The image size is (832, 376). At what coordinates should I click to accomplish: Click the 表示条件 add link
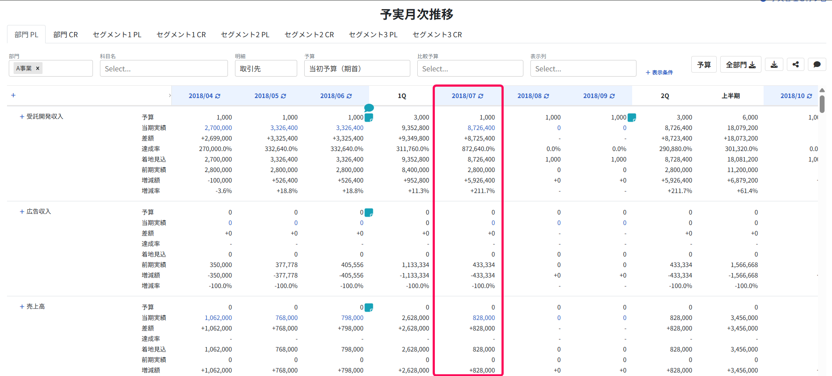(x=659, y=72)
